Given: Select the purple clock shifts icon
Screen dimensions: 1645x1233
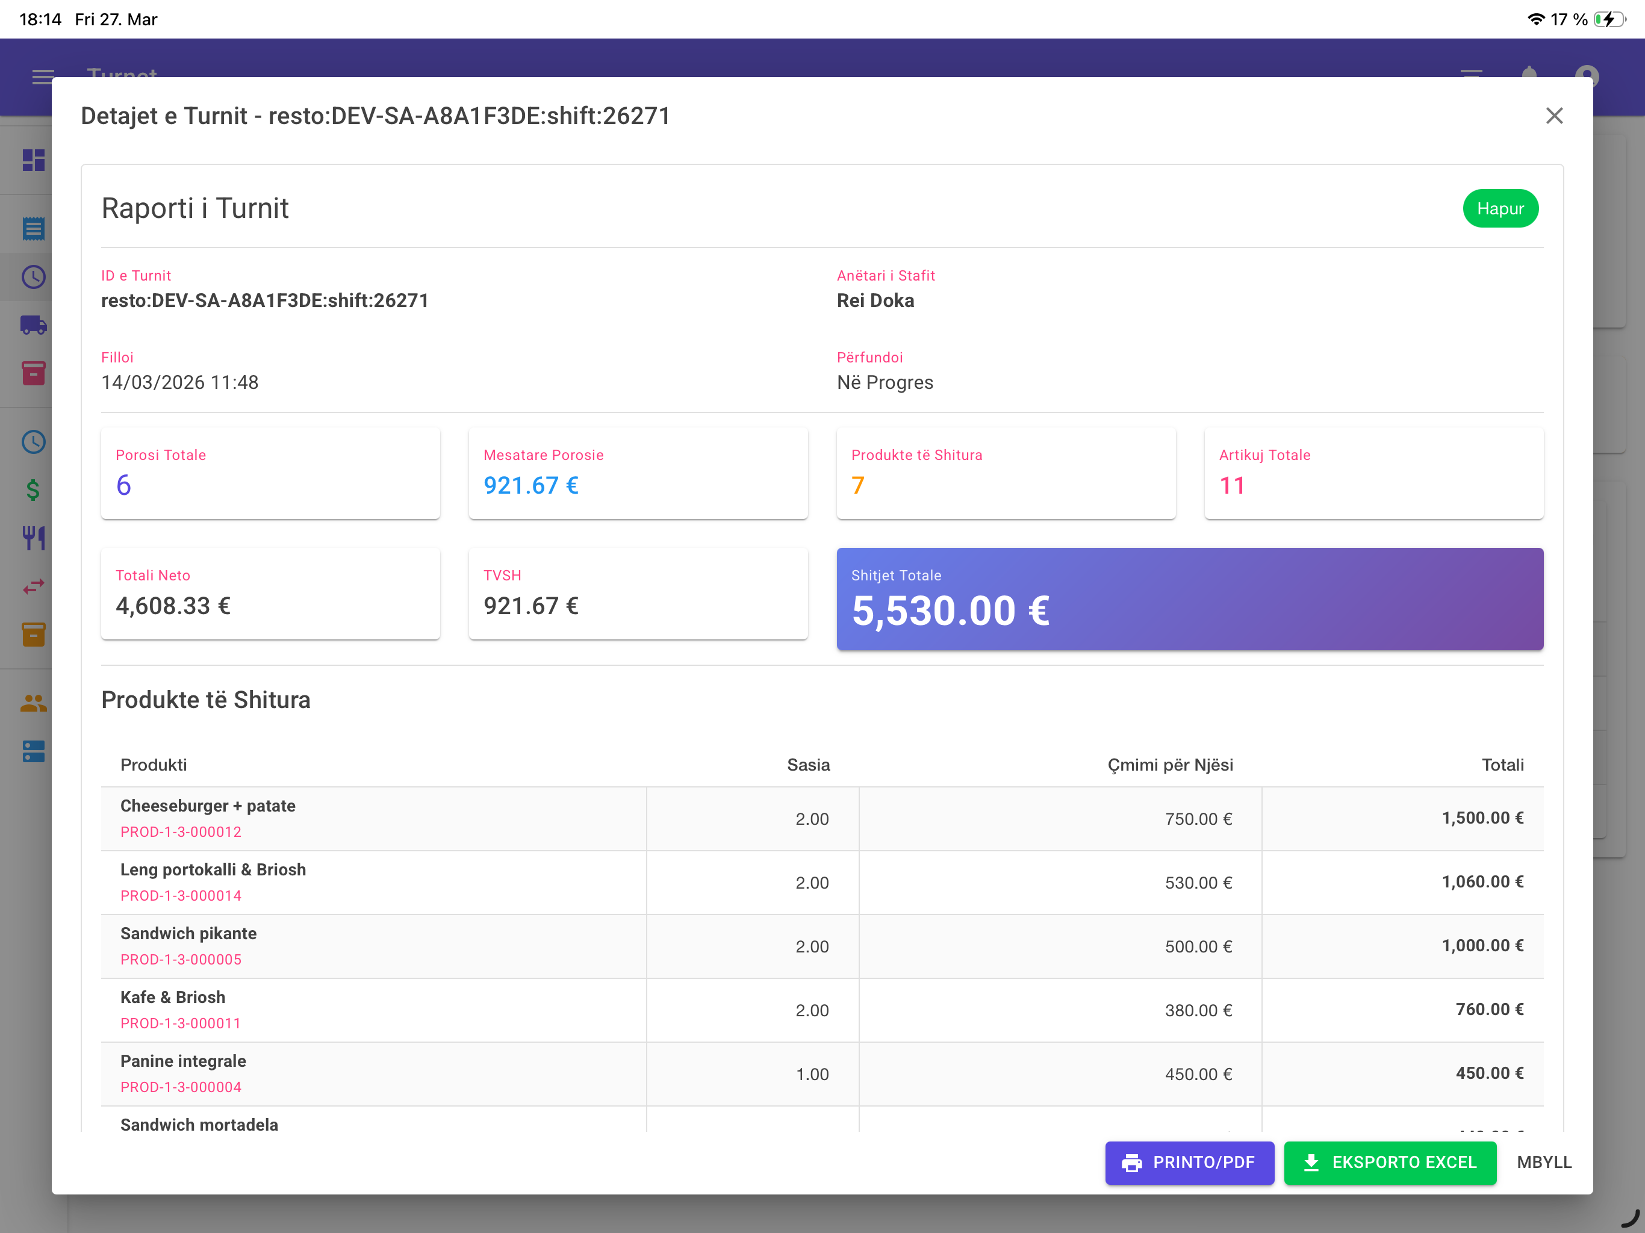Looking at the screenshot, I should coord(34,278).
